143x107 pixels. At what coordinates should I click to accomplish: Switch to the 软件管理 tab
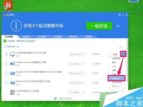point(42,37)
